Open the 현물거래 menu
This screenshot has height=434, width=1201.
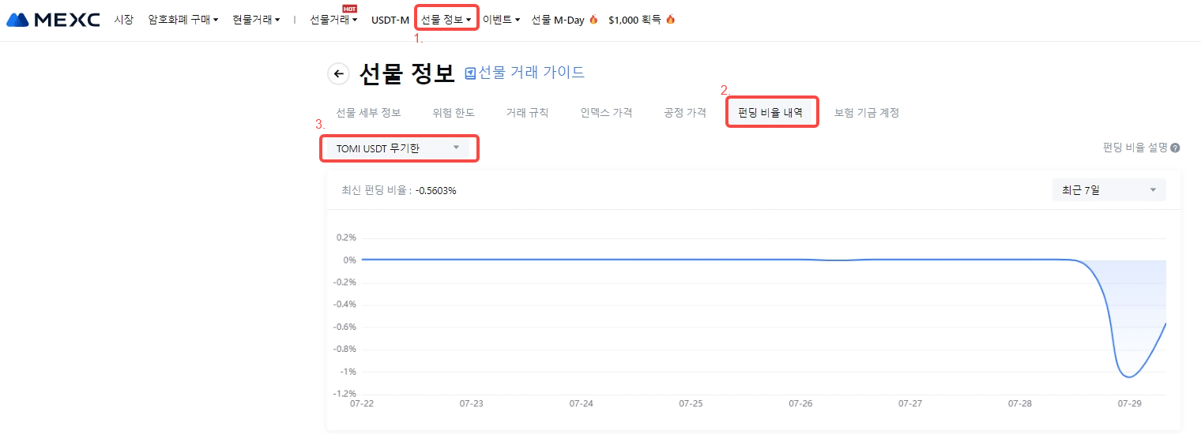click(256, 20)
